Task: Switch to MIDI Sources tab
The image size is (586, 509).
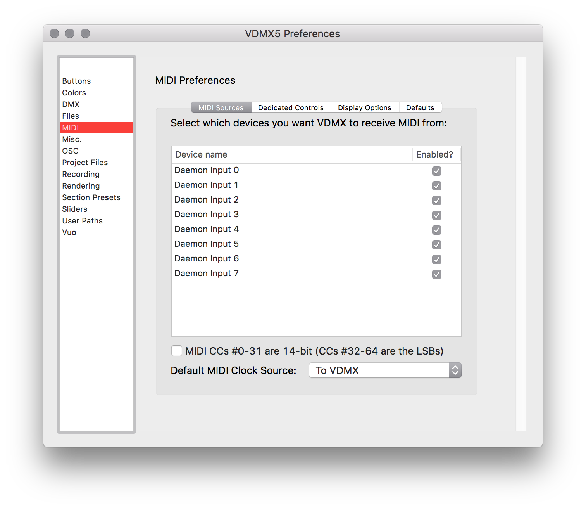Action: 221,107
